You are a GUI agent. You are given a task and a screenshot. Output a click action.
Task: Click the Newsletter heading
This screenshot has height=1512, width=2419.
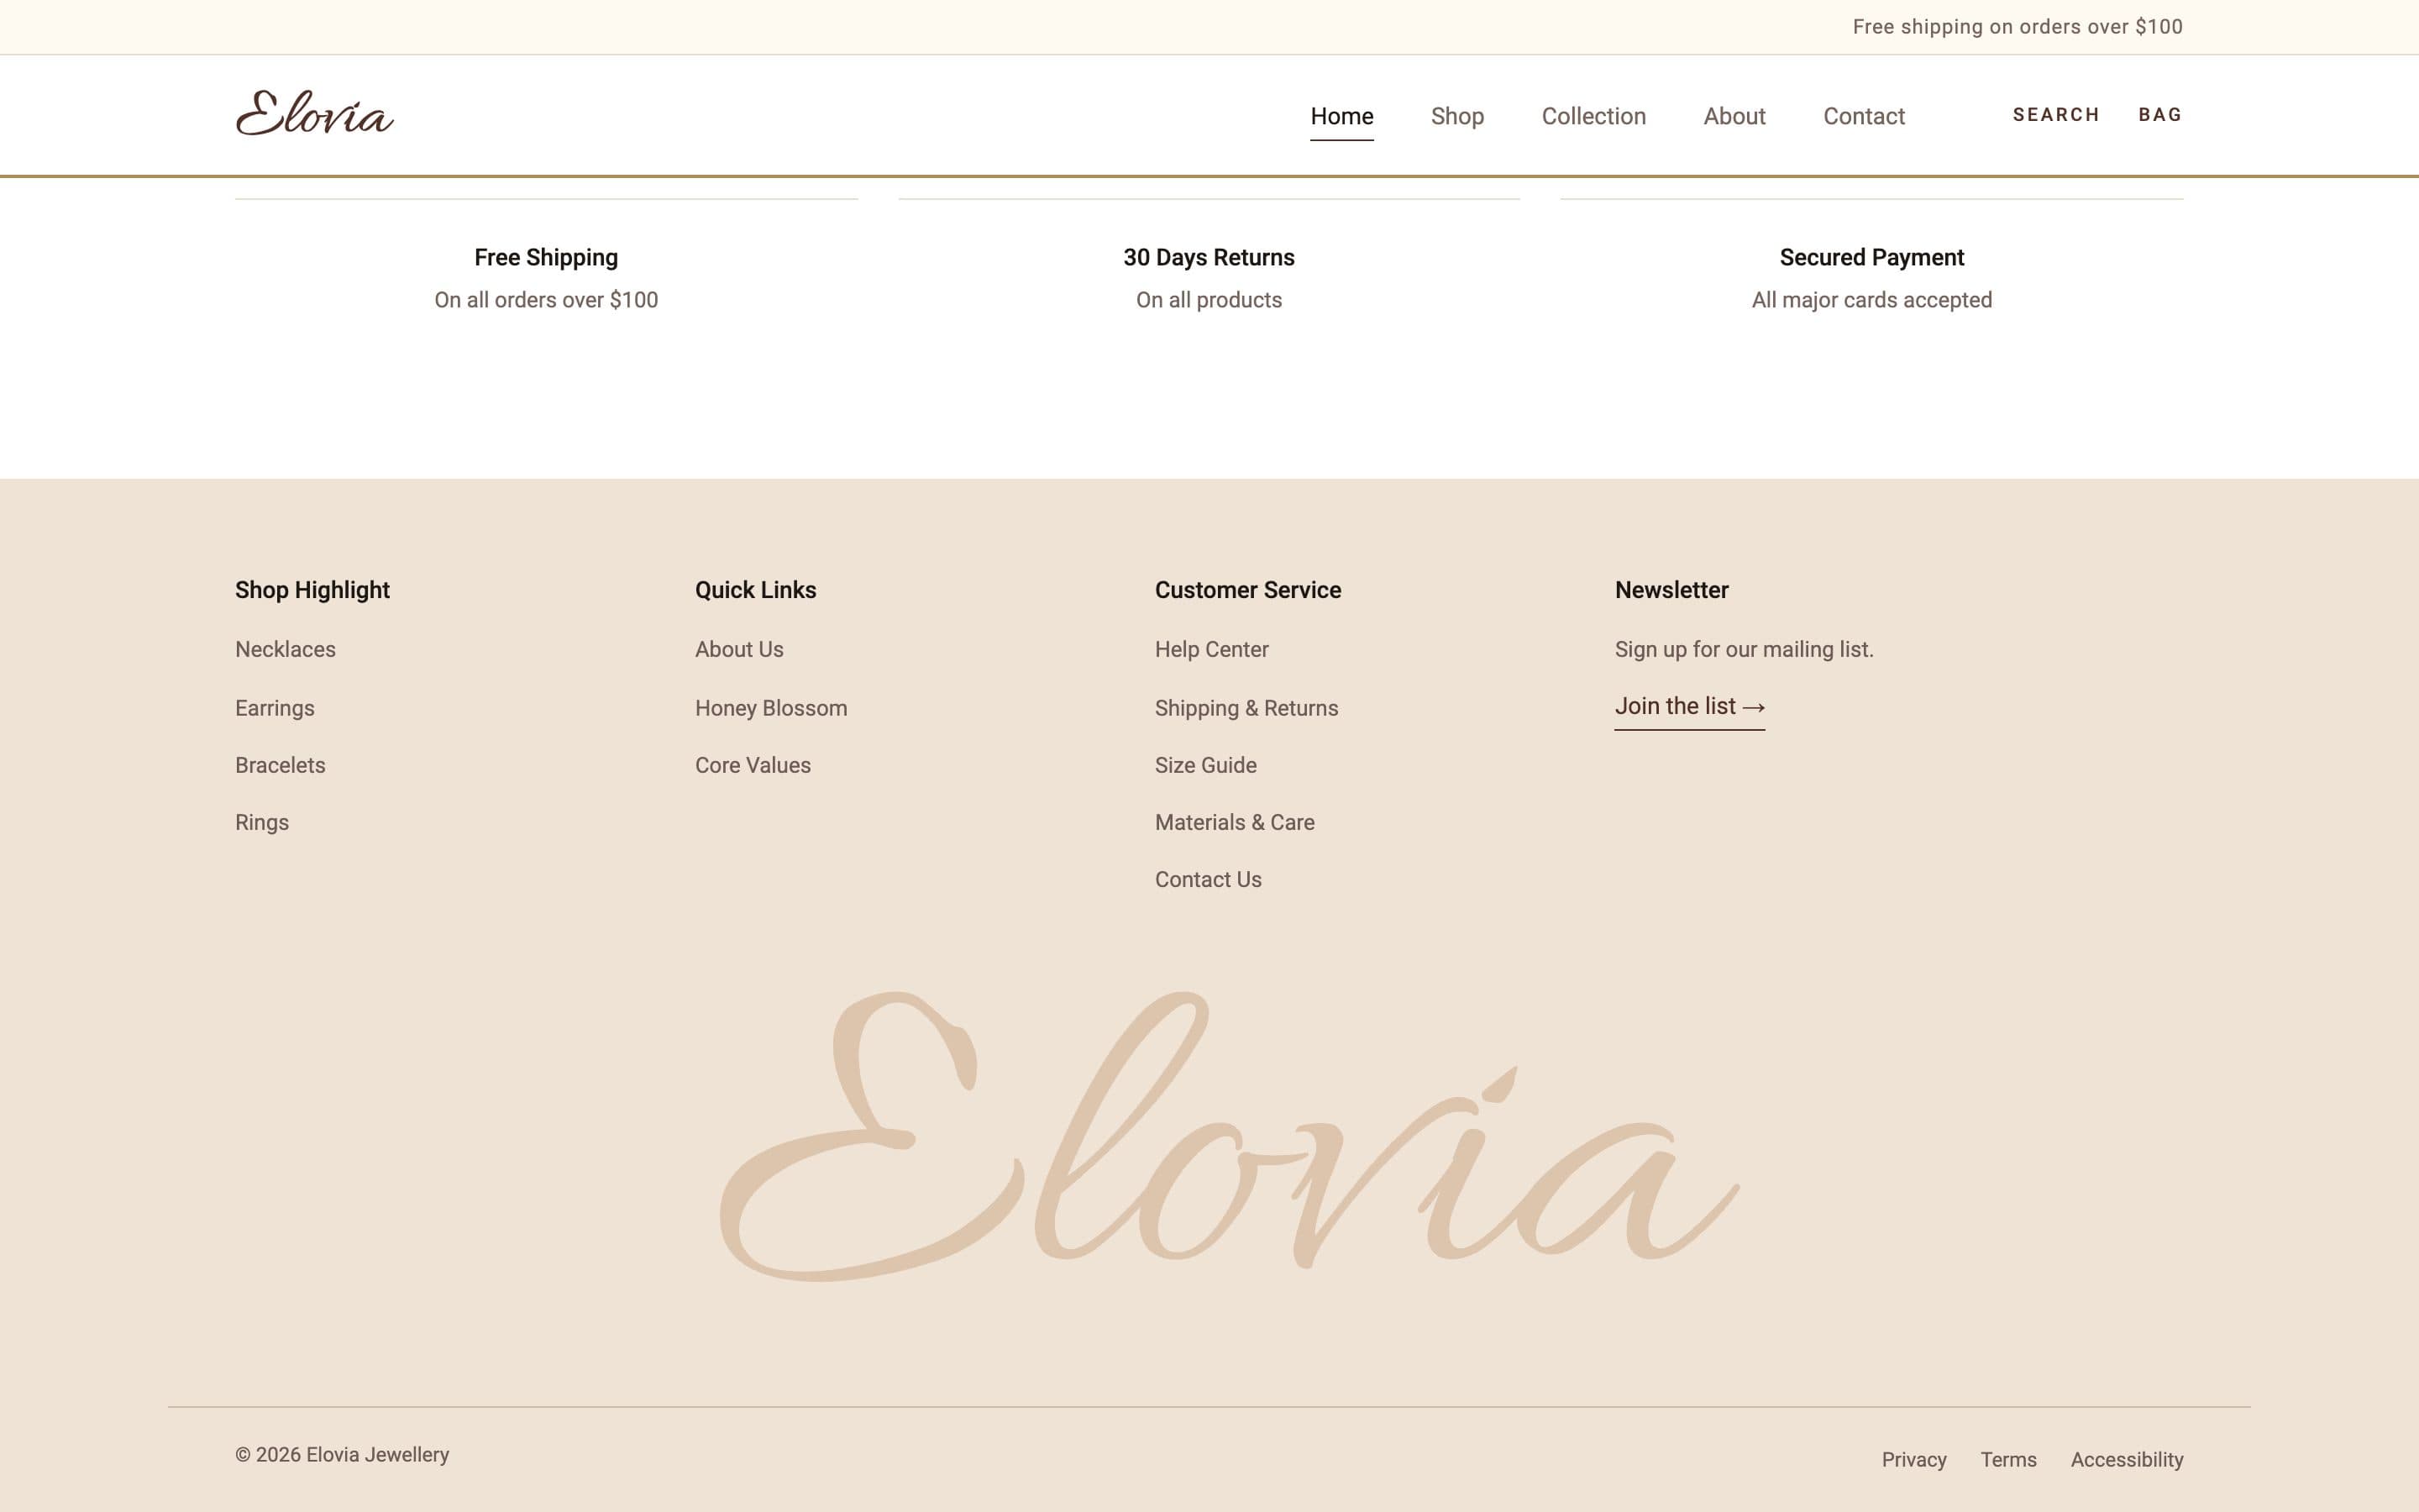coord(1671,590)
